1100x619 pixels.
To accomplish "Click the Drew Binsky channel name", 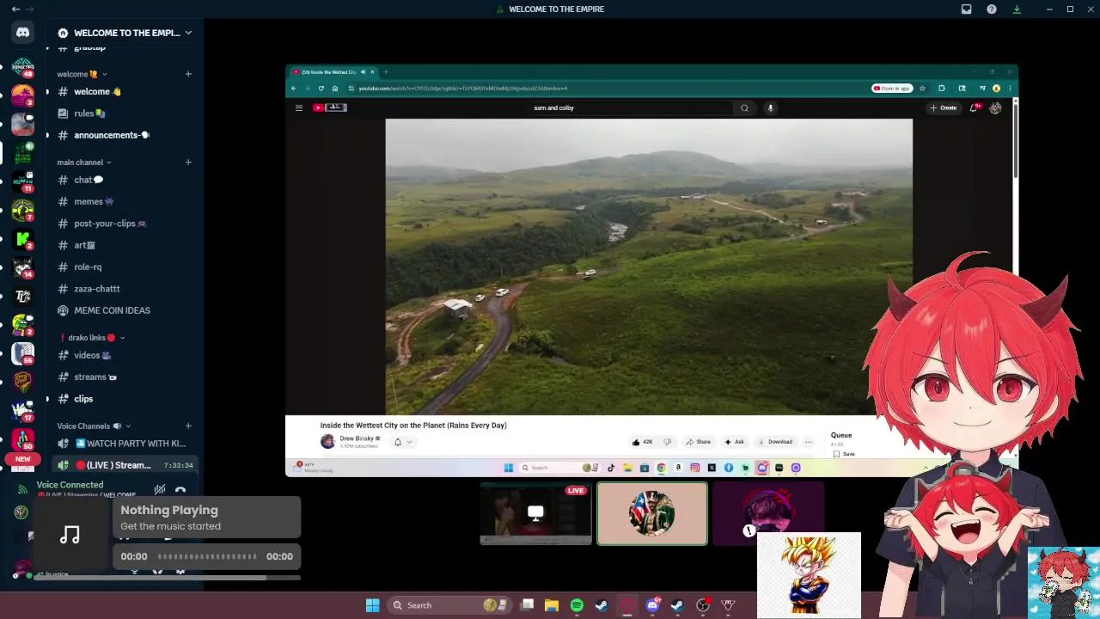I will coord(357,438).
